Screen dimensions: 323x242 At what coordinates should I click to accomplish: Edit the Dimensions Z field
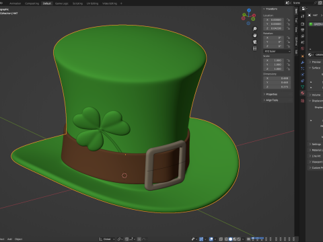tap(277, 87)
